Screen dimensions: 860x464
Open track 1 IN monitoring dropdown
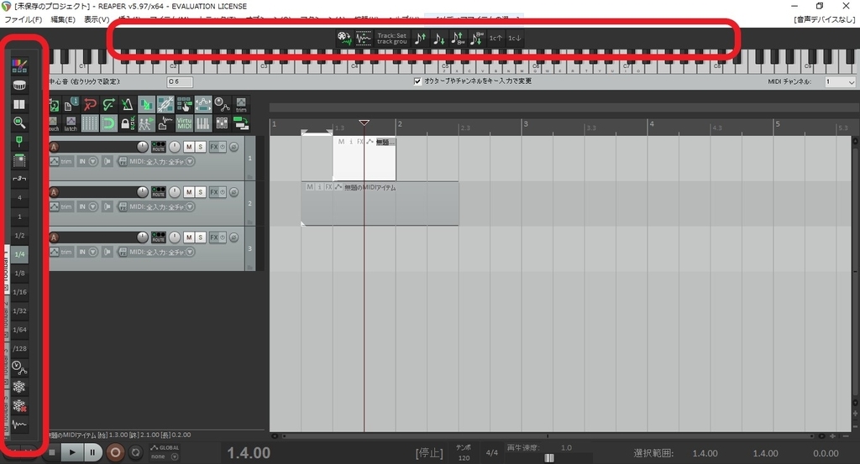92,162
